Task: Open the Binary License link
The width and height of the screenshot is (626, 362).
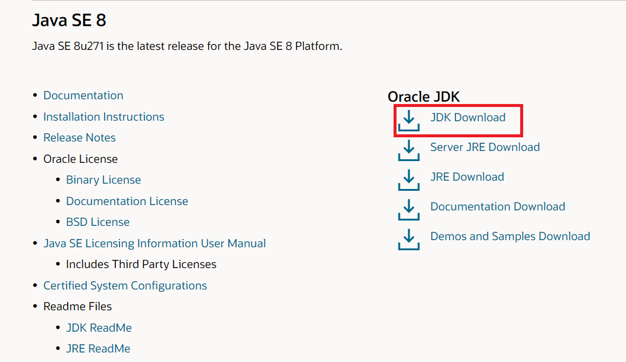Action: point(103,180)
